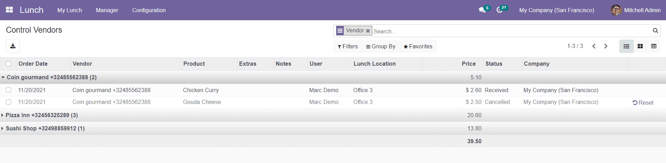Viewport: 666px width, 163px height.
Task: Reset the cancelled Gouda Cheese order
Action: [x=643, y=103]
